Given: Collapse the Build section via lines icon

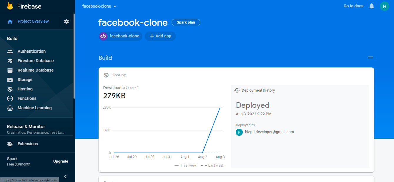Looking at the screenshot, I should [x=370, y=58].
